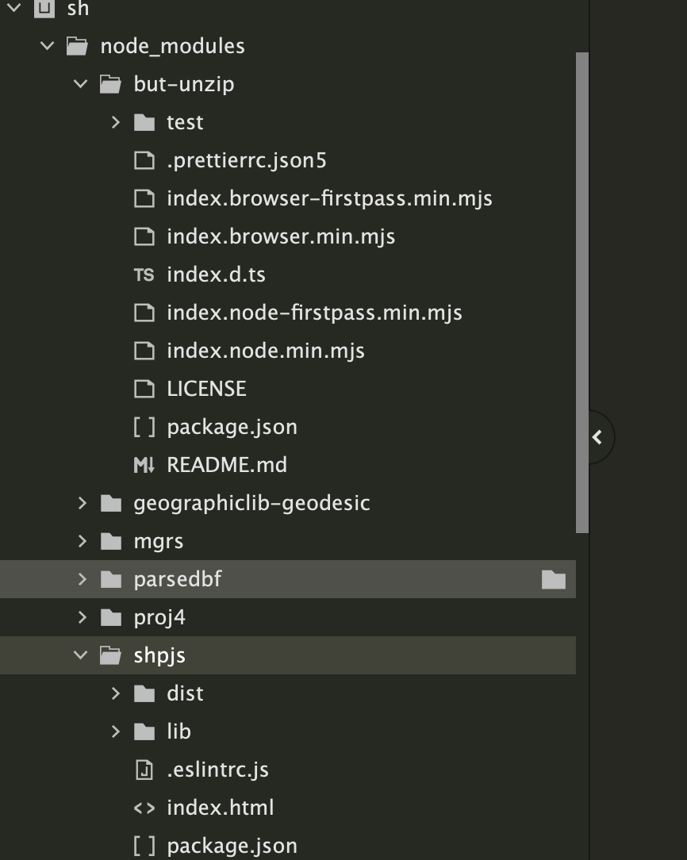Viewport: 687px width, 860px height.
Task: Expand the test folder chevron
Action: [116, 122]
